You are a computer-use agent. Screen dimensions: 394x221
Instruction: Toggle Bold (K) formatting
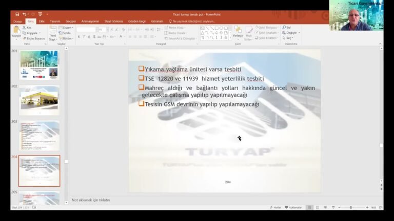tap(79, 37)
